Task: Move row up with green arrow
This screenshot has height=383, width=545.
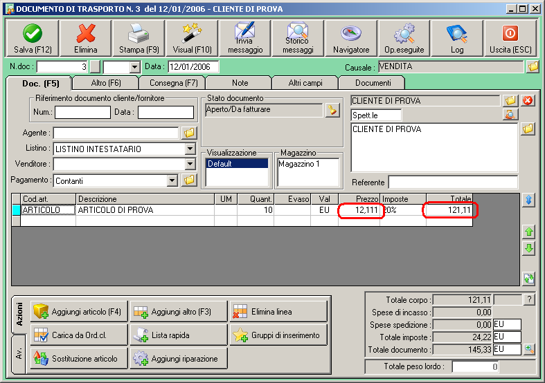Action: click(529, 233)
